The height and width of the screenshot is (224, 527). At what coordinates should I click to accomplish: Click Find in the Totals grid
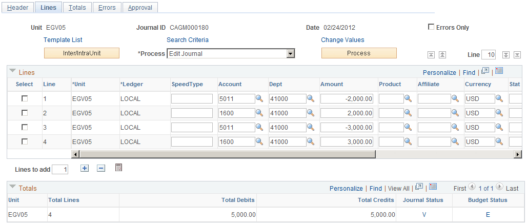376,189
